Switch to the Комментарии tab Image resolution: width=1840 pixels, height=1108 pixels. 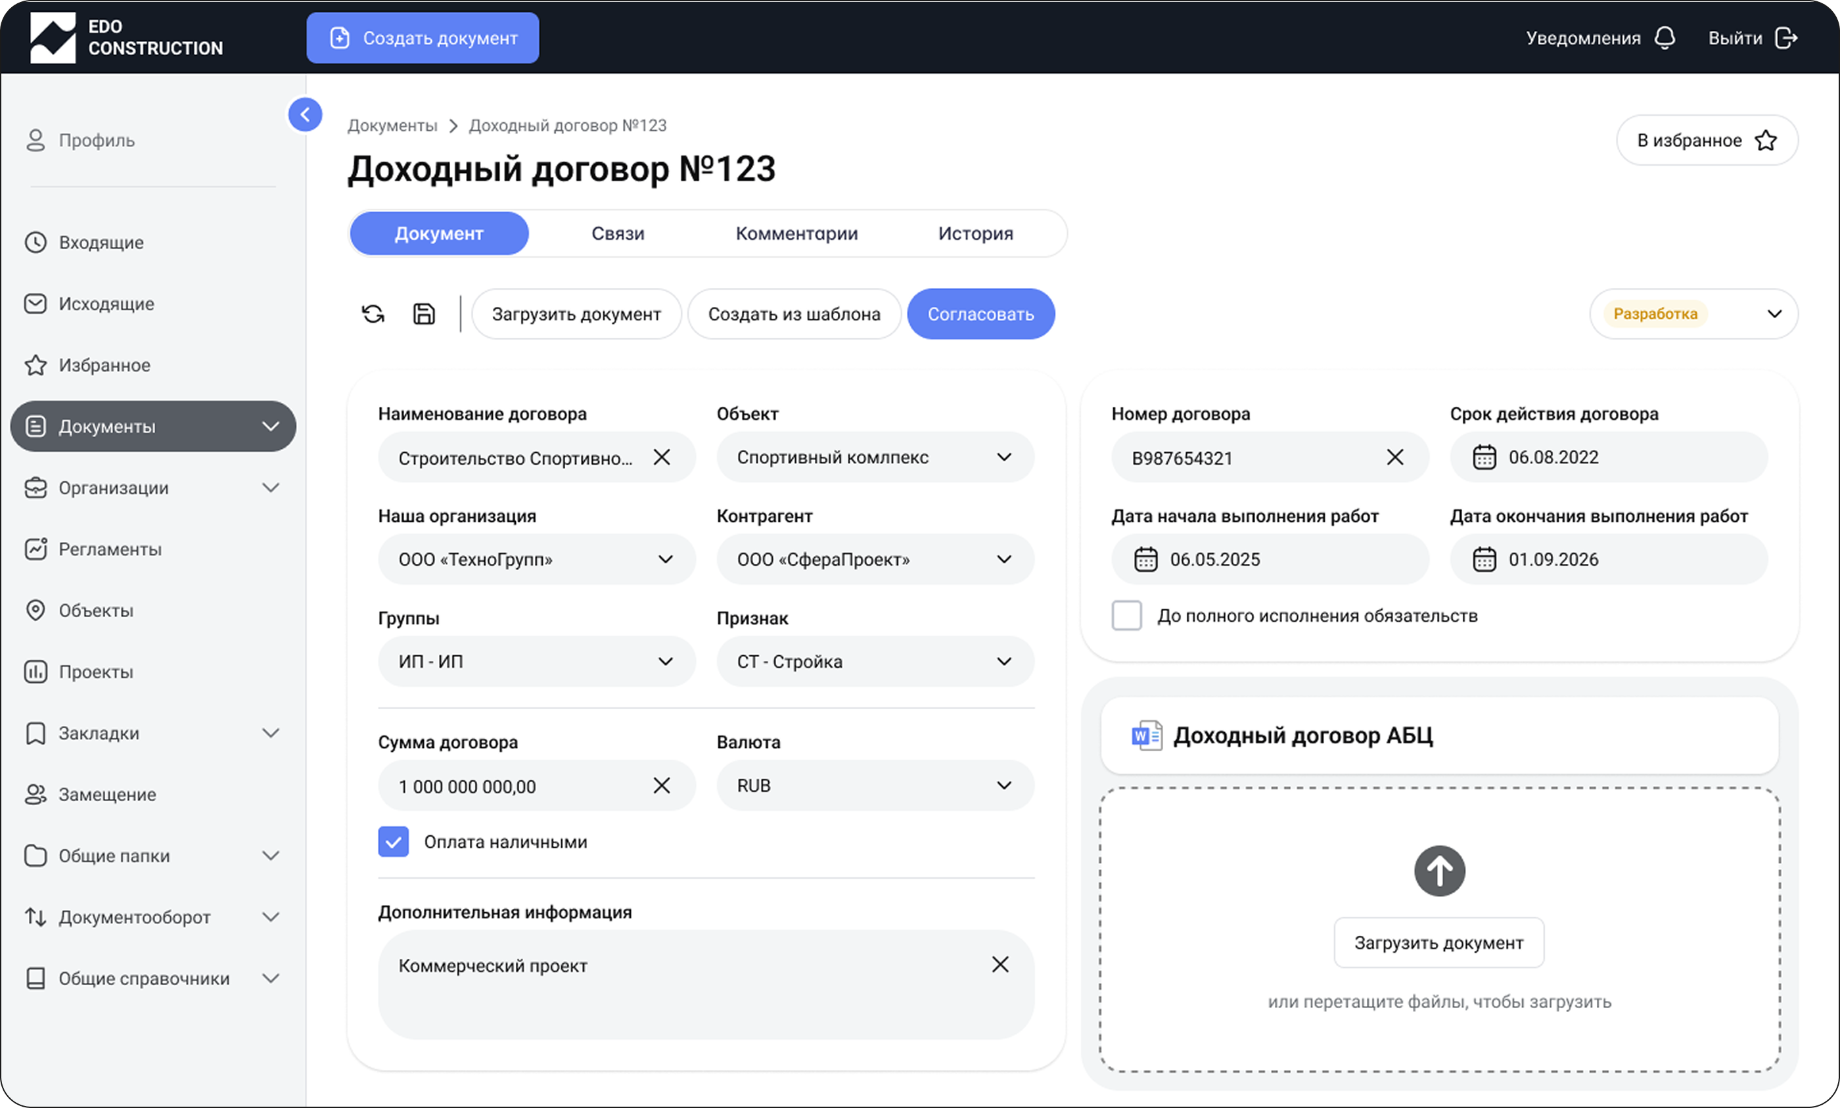point(796,234)
